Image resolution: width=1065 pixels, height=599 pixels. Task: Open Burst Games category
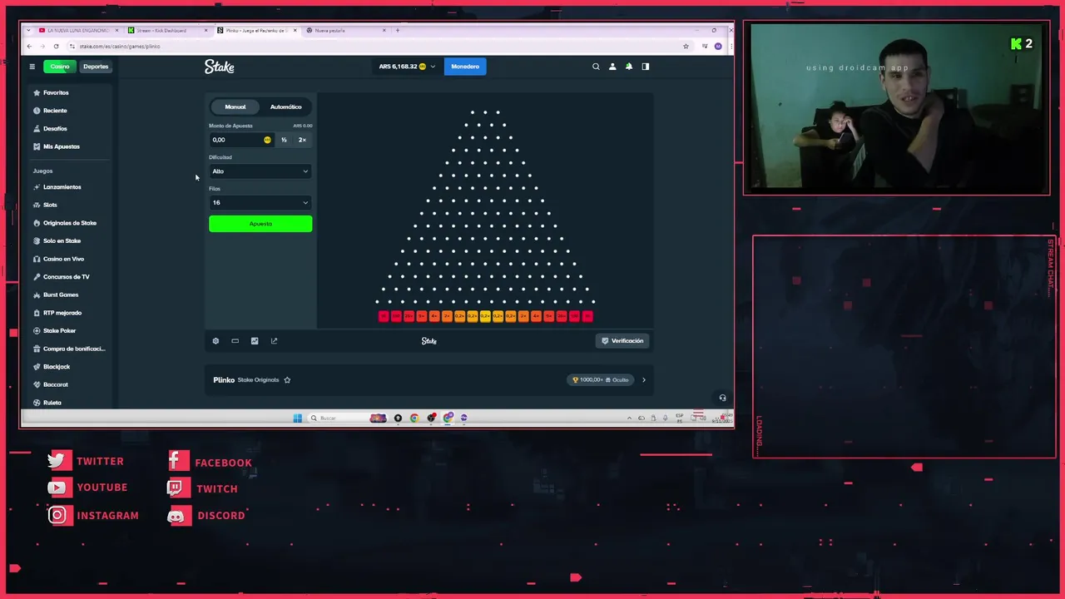61,295
